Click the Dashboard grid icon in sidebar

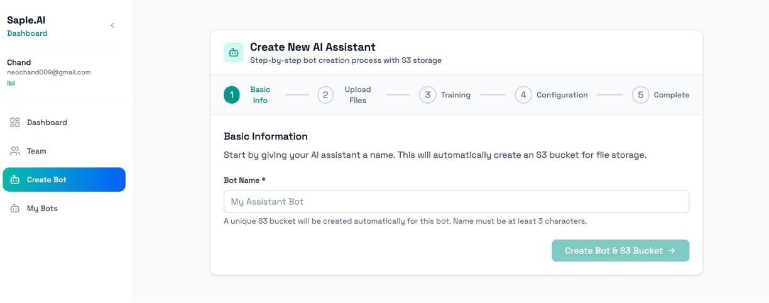[15, 123]
